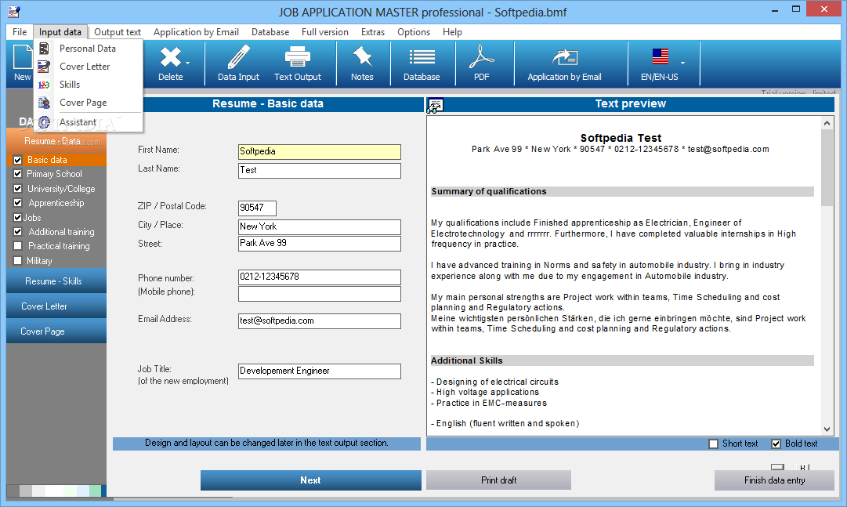This screenshot has height=507, width=847.
Task: Expand the Resume - Skills section
Action: 56,281
